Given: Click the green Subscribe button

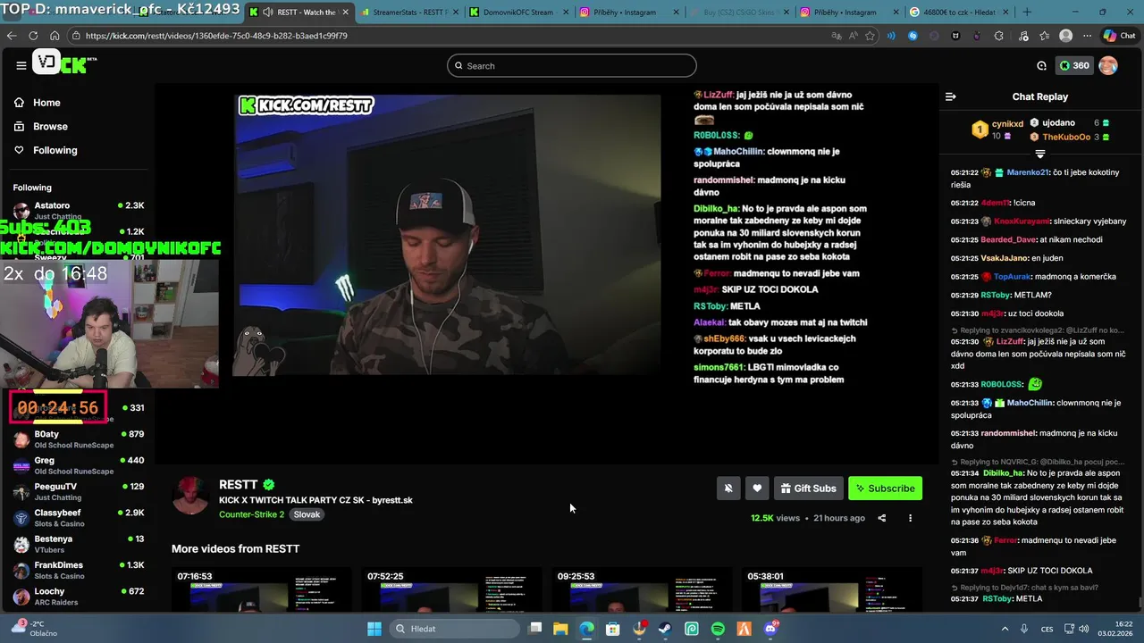Looking at the screenshot, I should tap(885, 488).
